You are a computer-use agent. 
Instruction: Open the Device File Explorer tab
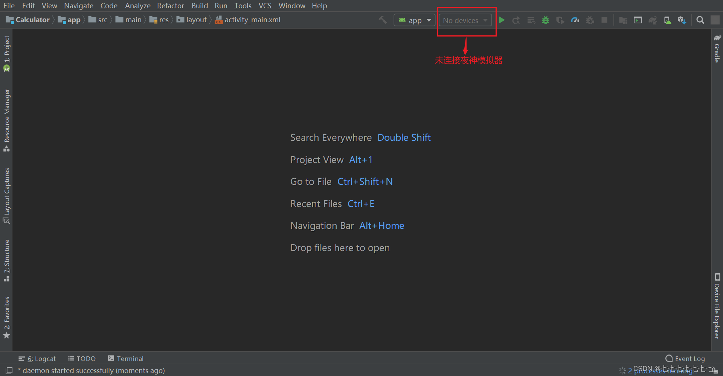tap(717, 306)
